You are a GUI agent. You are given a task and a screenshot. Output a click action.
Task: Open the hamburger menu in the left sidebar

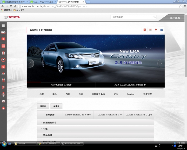[x=3, y=26]
